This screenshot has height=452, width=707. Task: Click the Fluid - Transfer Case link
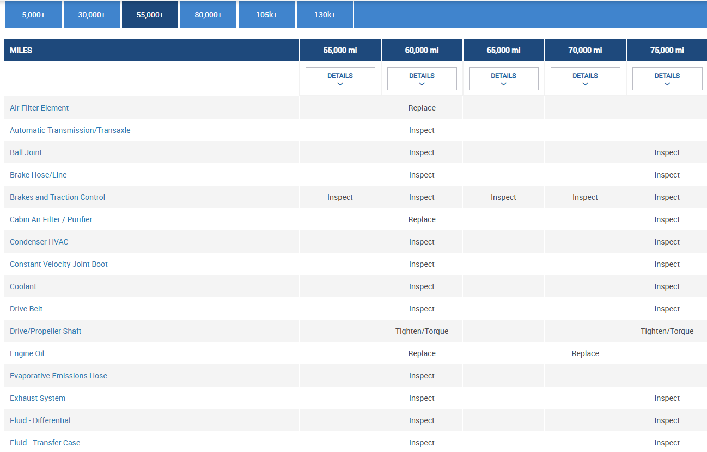click(x=45, y=443)
